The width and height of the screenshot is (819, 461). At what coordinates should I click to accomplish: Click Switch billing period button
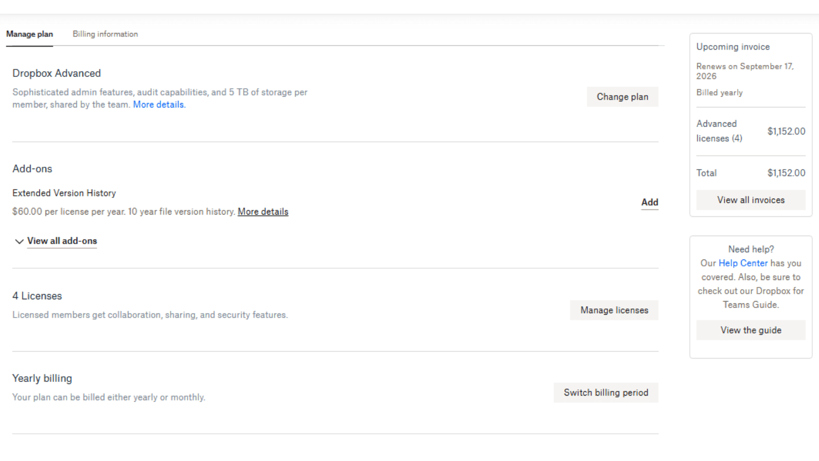click(x=606, y=393)
